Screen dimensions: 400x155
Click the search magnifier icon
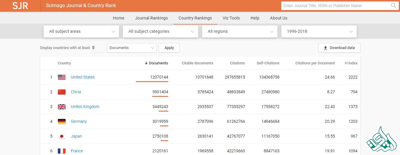393,6
